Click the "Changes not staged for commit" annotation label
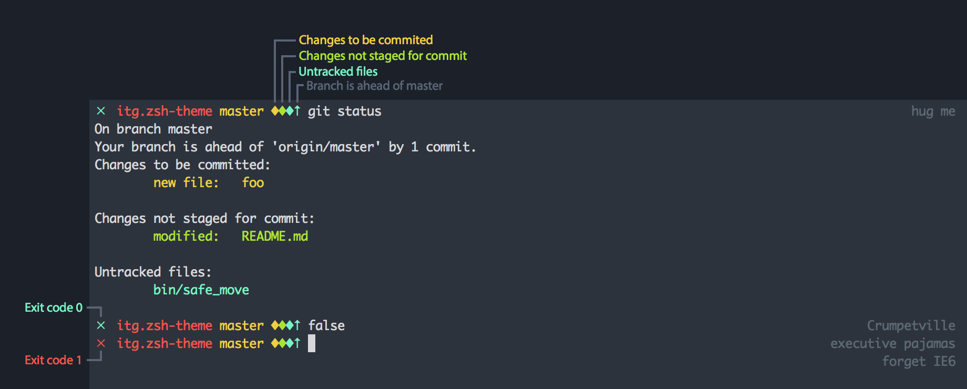The width and height of the screenshot is (967, 389). [x=382, y=56]
